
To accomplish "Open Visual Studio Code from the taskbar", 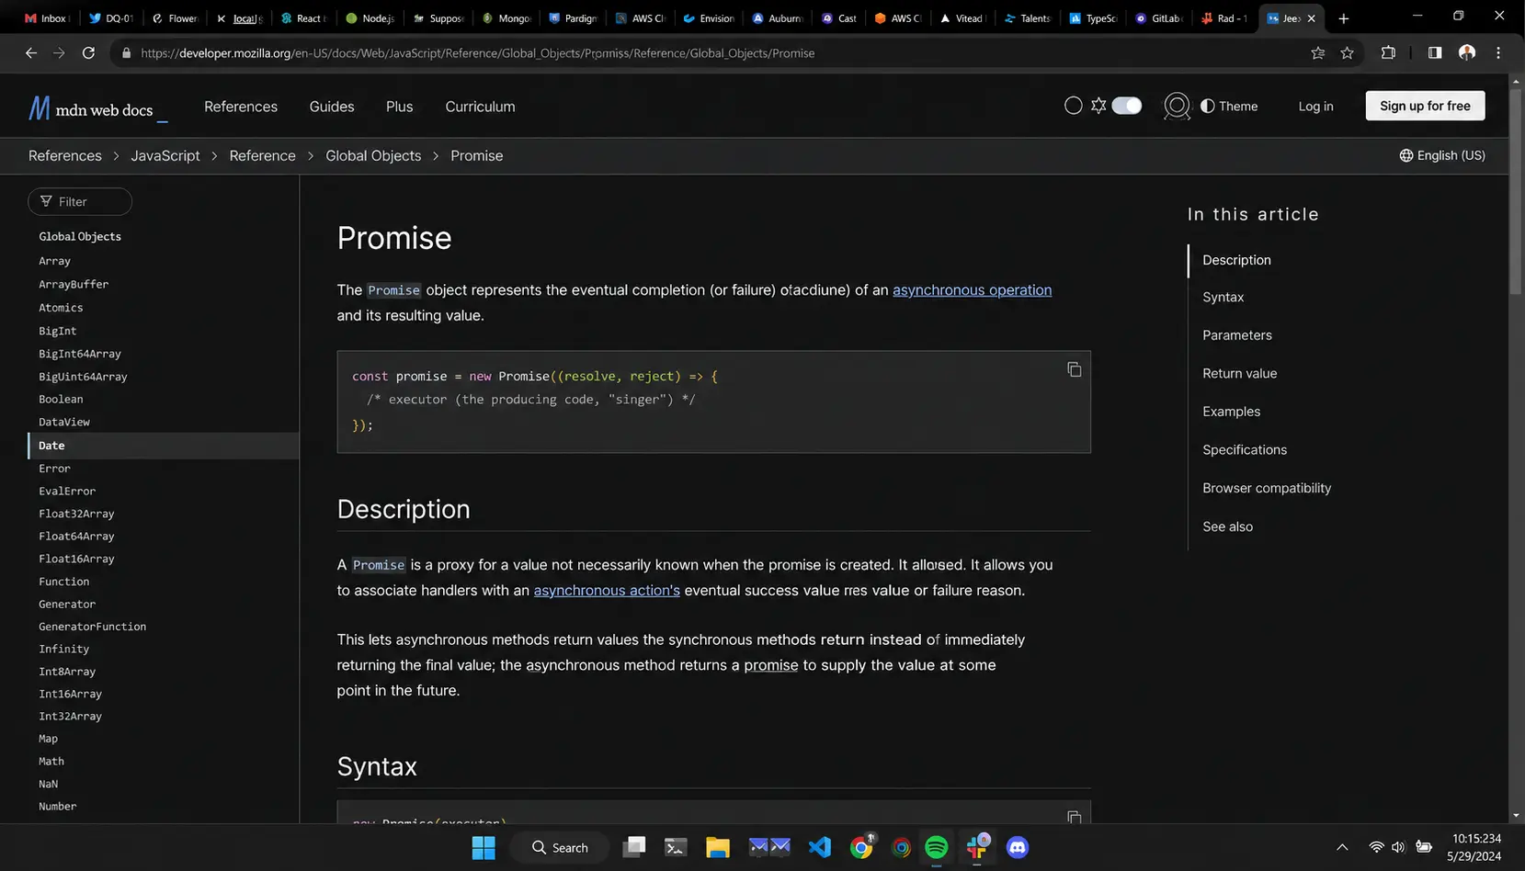I will tap(820, 847).
